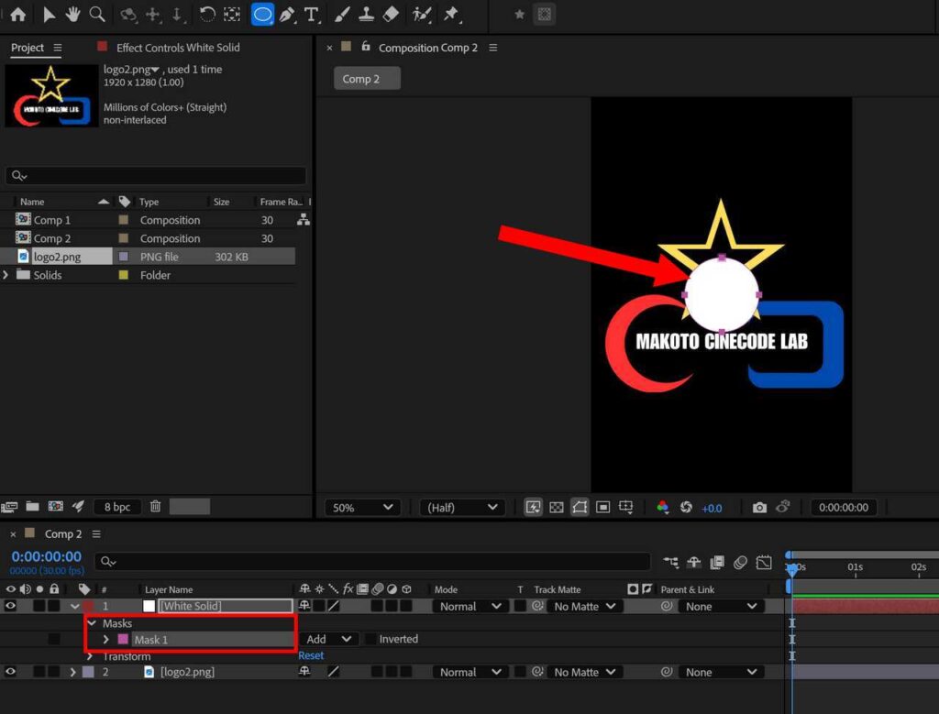The height and width of the screenshot is (714, 939).
Task: Open Mask 1 mode Add dropdown
Action: [327, 639]
